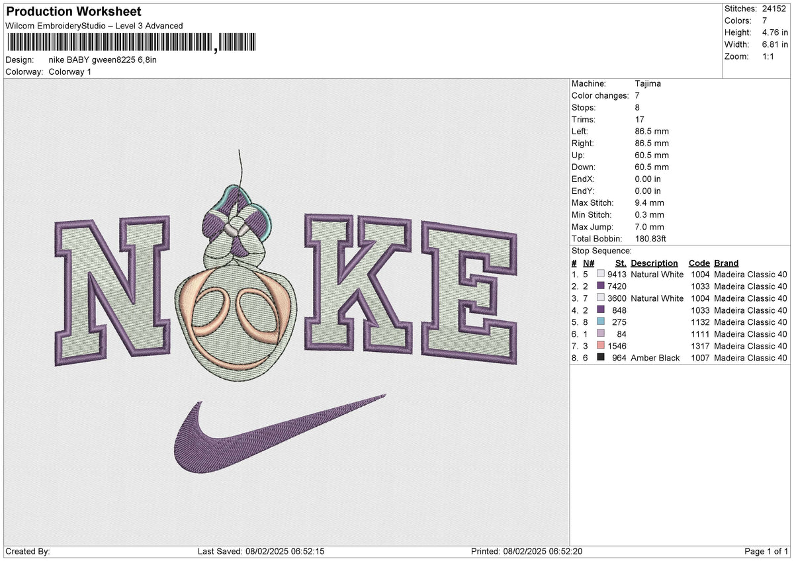Click the purple swatch with 848 stitches

(601, 310)
